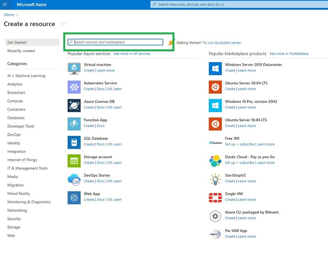Focus the Search services and marketplace field
Viewport: 328px width, 258px height.
coord(115,42)
